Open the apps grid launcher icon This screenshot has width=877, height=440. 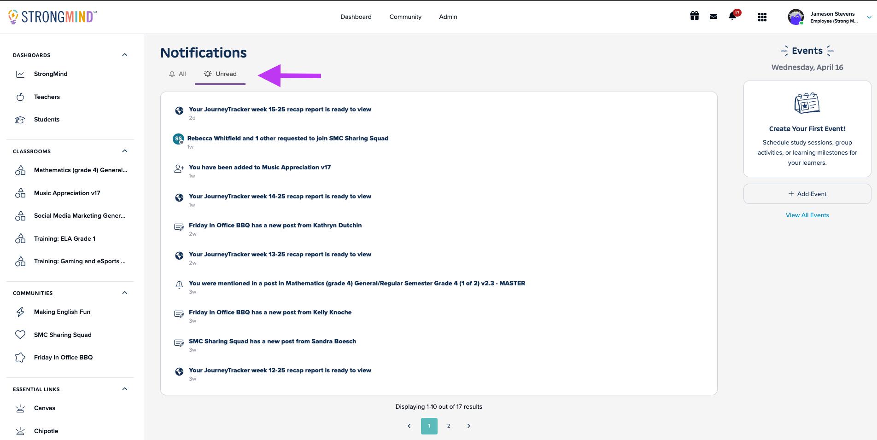coord(762,17)
